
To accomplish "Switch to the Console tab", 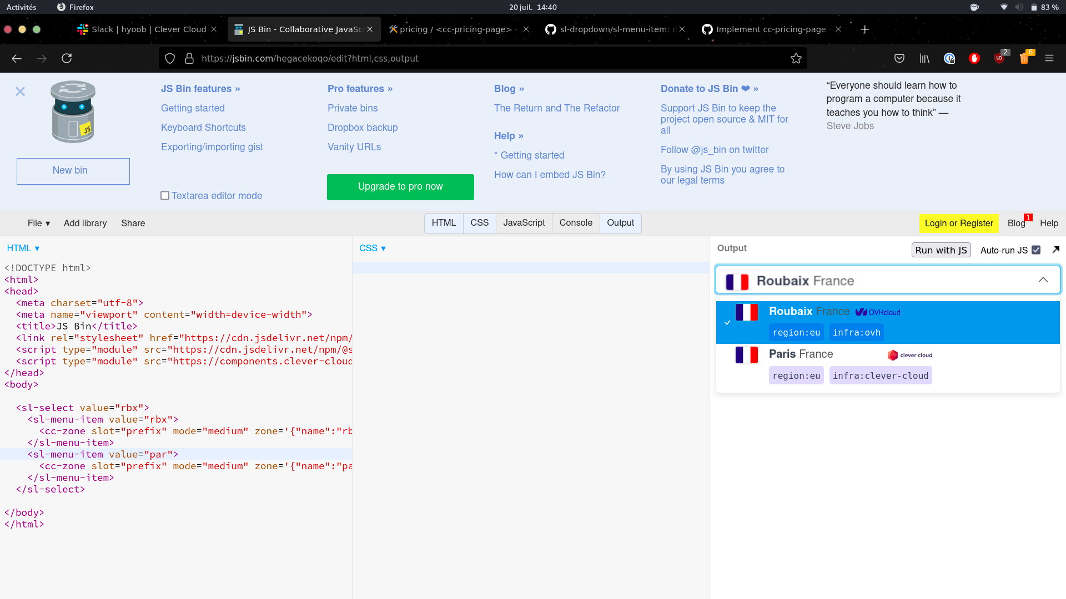I will coord(575,223).
